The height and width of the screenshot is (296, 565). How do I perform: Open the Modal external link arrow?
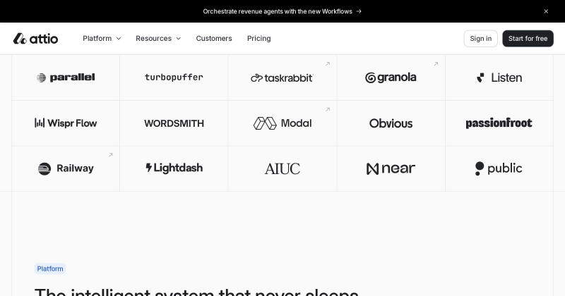point(328,109)
